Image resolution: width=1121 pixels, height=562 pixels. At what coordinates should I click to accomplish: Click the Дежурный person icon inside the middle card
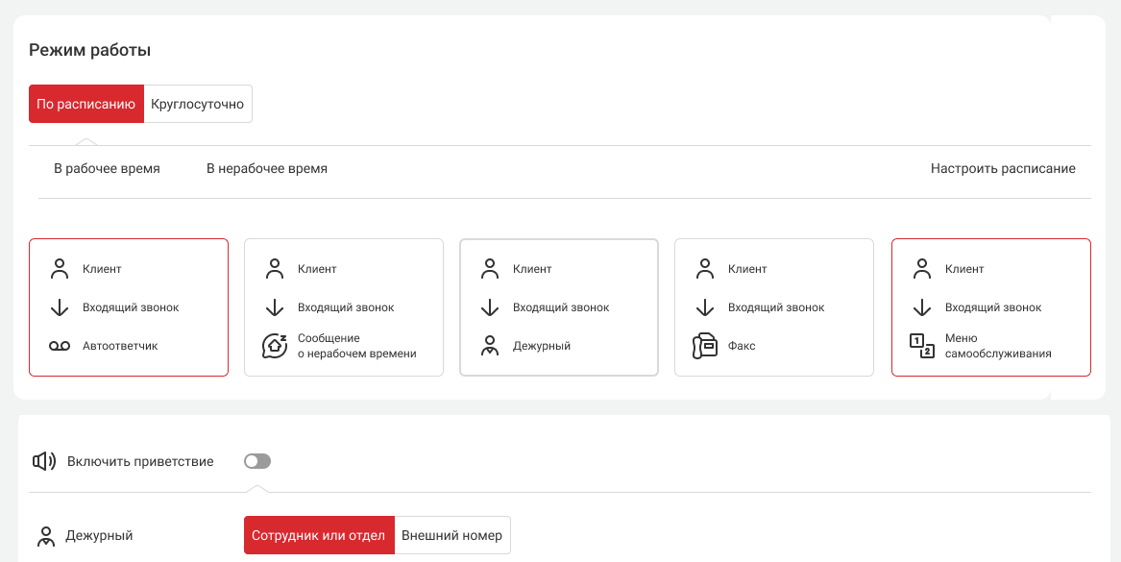pos(490,346)
